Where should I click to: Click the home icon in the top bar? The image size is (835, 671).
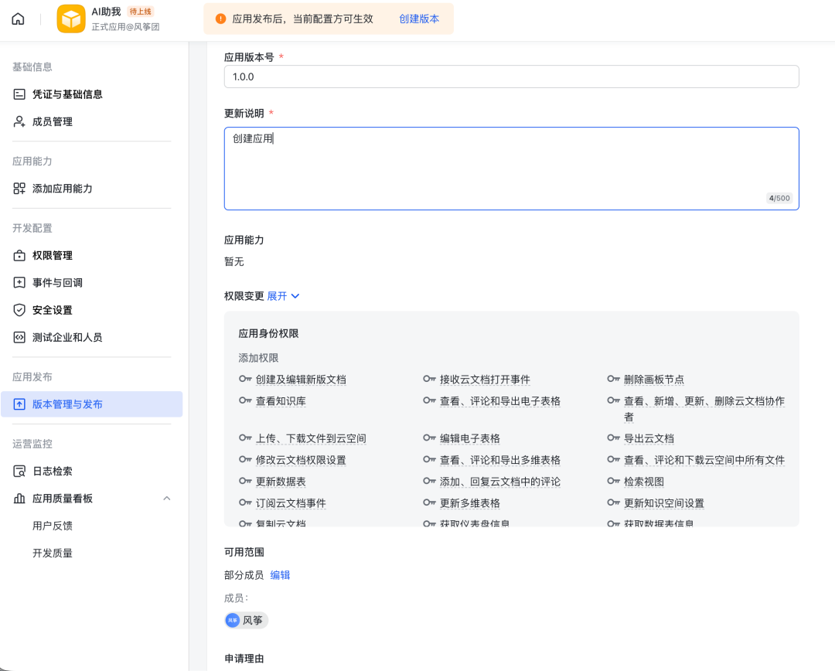point(17,18)
